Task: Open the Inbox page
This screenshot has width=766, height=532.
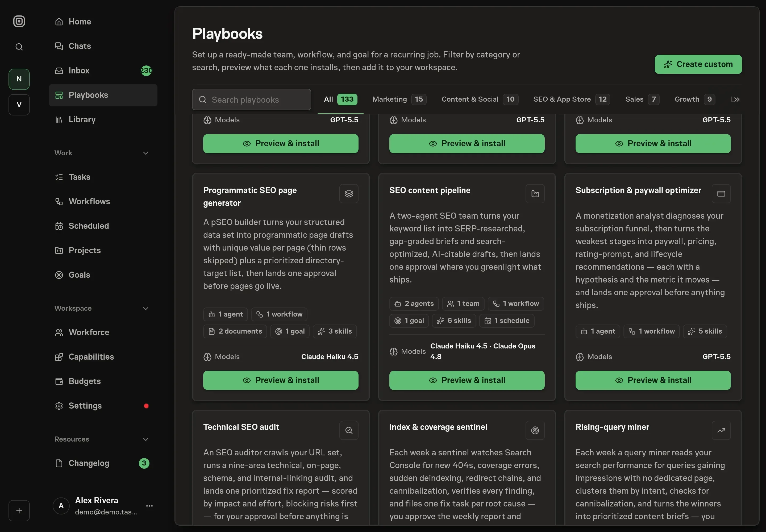Action: [x=103, y=71]
